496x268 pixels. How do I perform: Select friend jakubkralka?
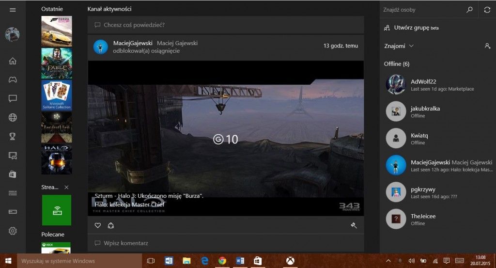coord(437,111)
